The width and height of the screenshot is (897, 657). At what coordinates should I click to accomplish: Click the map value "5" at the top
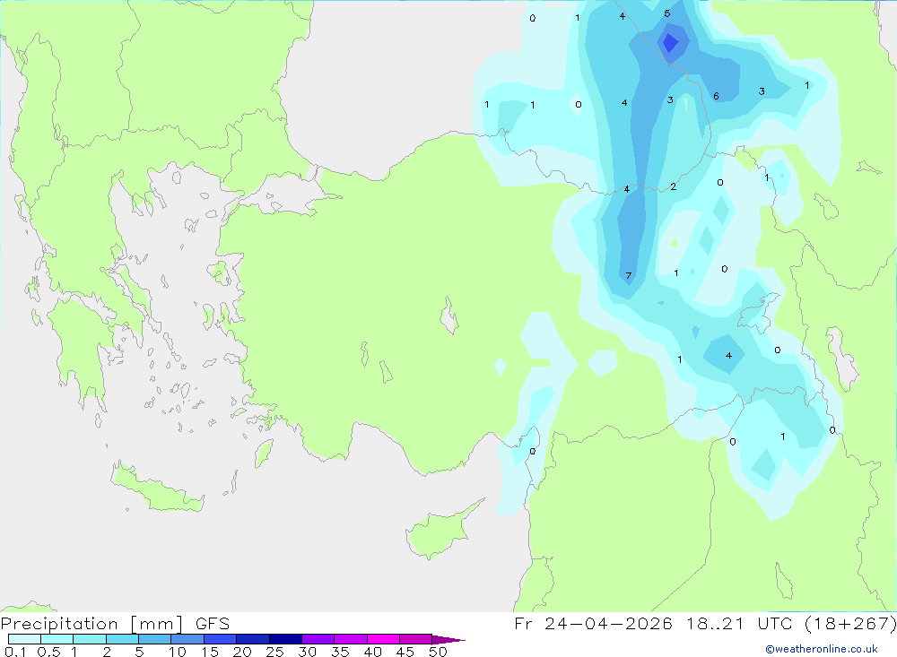click(667, 13)
